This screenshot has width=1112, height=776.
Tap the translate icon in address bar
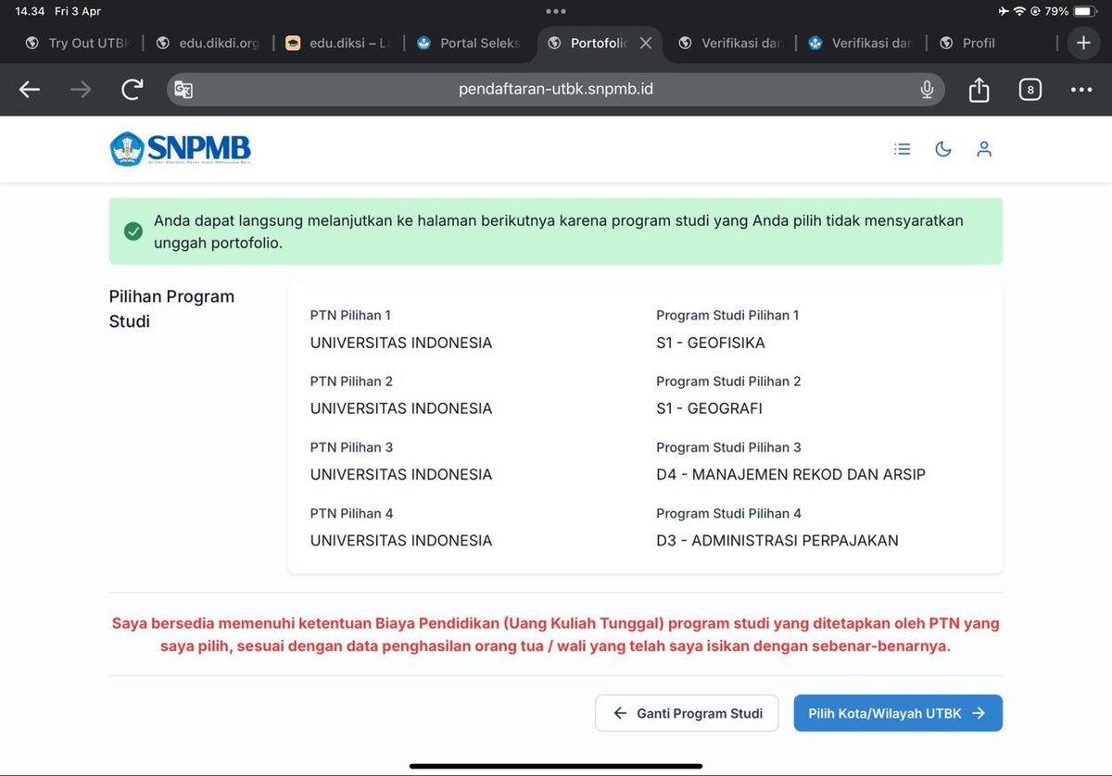coord(183,90)
